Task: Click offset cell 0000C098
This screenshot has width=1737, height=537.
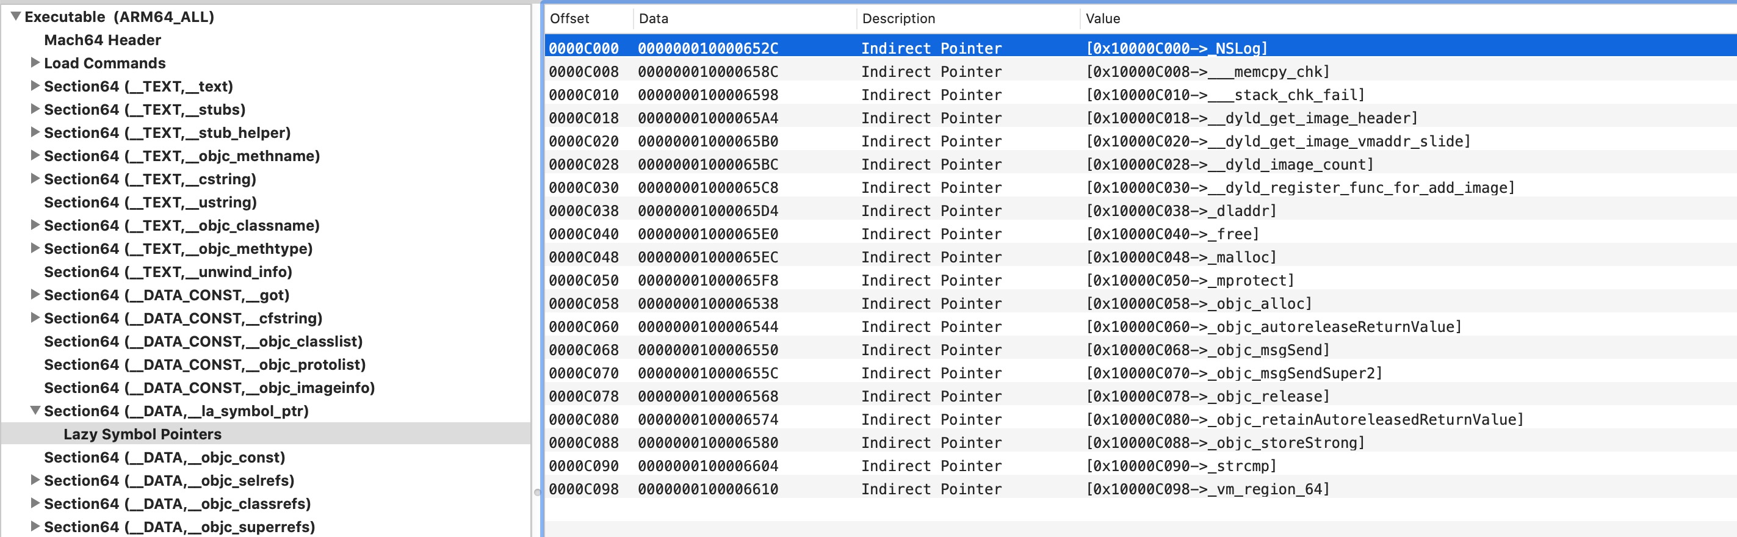Action: click(x=583, y=489)
